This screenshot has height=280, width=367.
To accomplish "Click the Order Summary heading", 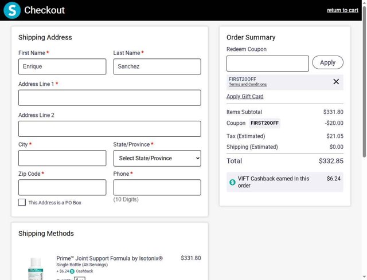I will [251, 37].
